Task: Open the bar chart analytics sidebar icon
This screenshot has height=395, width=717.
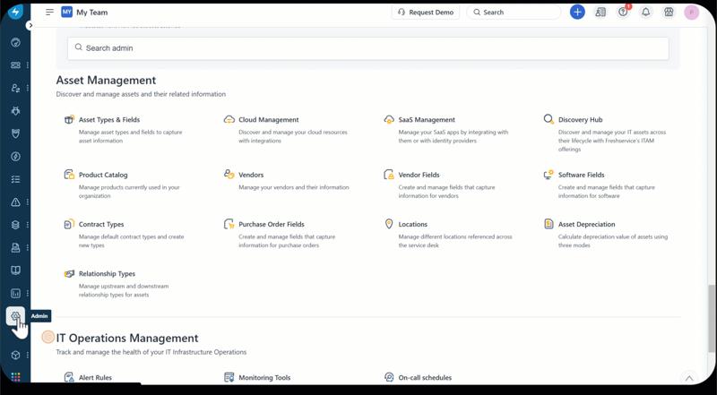Action: [15, 294]
